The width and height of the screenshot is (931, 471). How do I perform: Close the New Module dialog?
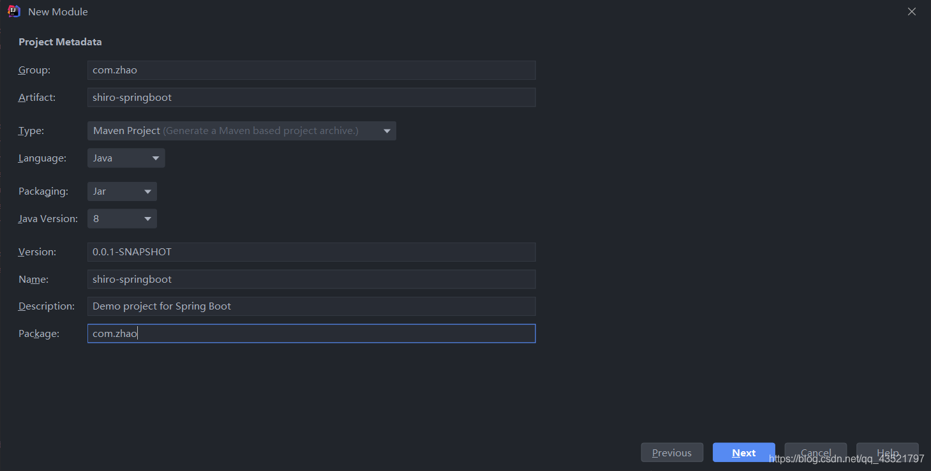point(912,11)
